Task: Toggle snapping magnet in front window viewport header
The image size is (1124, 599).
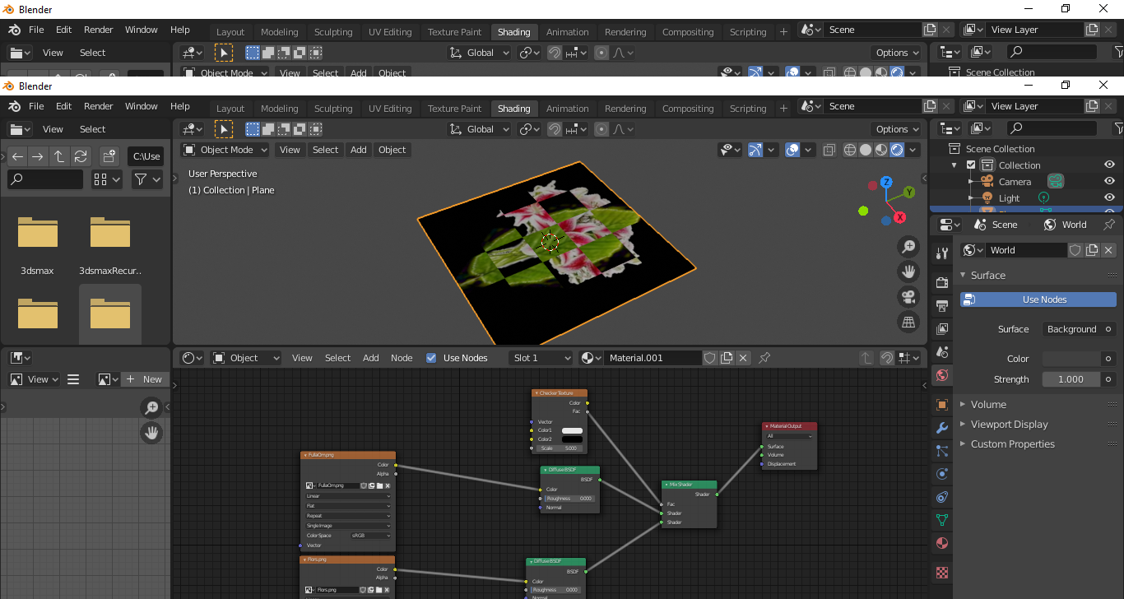Action: (x=555, y=129)
